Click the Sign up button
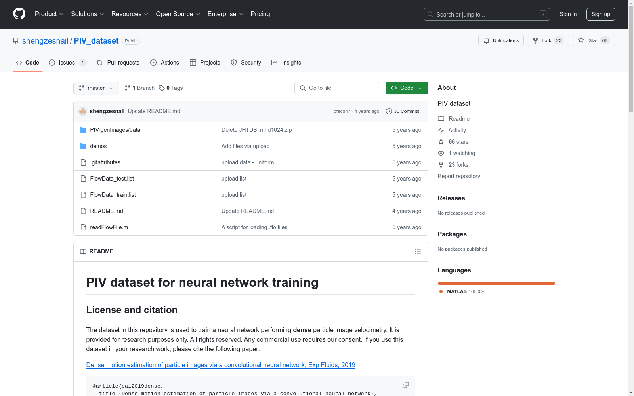This screenshot has width=634, height=396. [601, 14]
